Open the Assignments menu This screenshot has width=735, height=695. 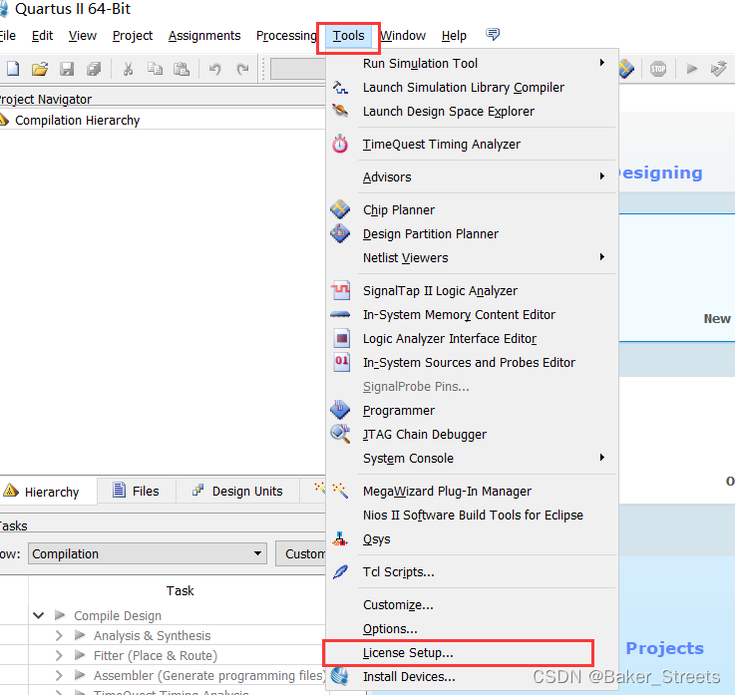click(x=204, y=36)
